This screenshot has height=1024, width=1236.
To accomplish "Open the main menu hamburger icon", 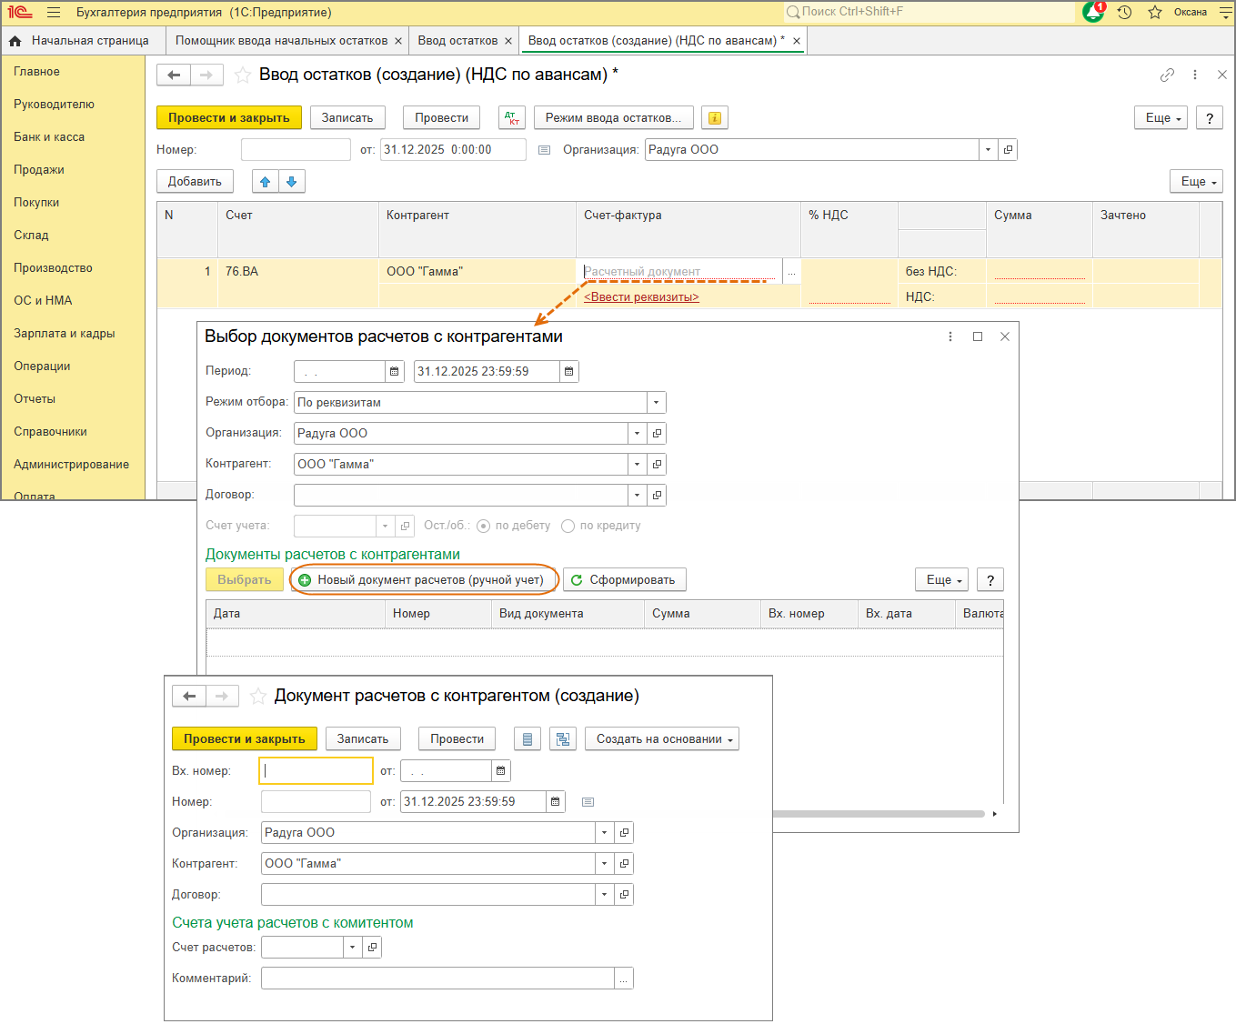I will 54,13.
